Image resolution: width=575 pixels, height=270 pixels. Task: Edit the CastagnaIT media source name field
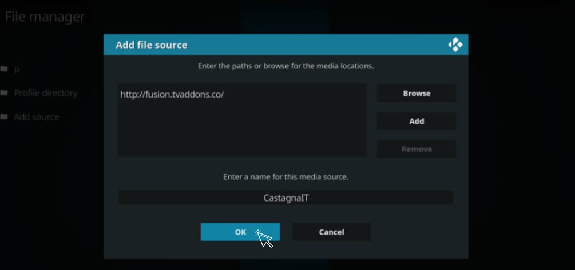[286, 198]
